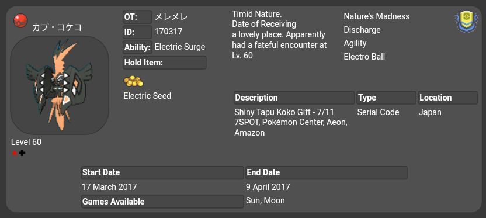
Task: Click the Discharge move
Action: click(x=362, y=30)
